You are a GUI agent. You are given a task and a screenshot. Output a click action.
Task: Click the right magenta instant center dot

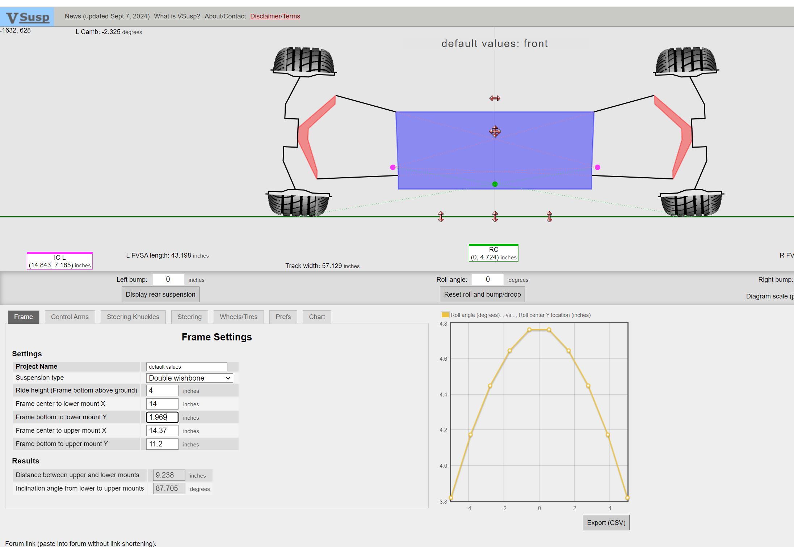click(597, 167)
